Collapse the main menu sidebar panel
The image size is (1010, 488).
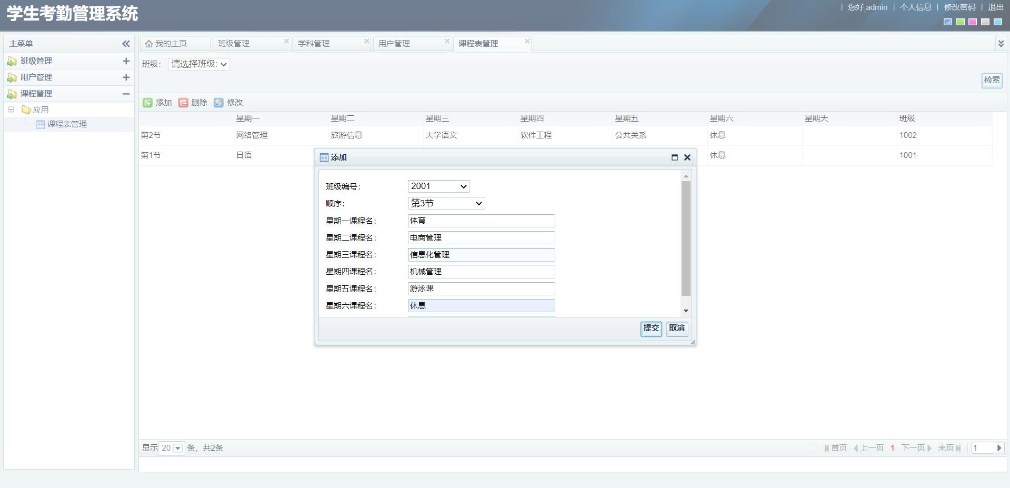126,44
